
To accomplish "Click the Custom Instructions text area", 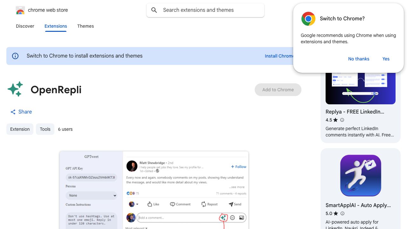I will [92, 221].
